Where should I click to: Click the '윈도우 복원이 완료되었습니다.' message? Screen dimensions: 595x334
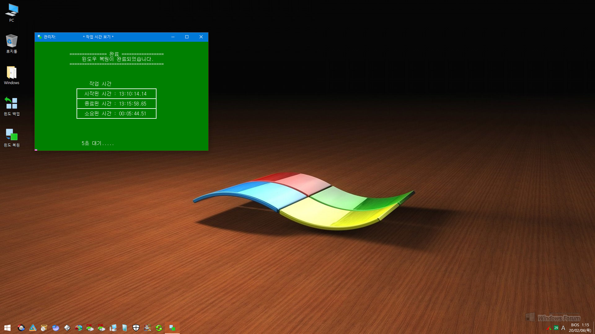117,59
